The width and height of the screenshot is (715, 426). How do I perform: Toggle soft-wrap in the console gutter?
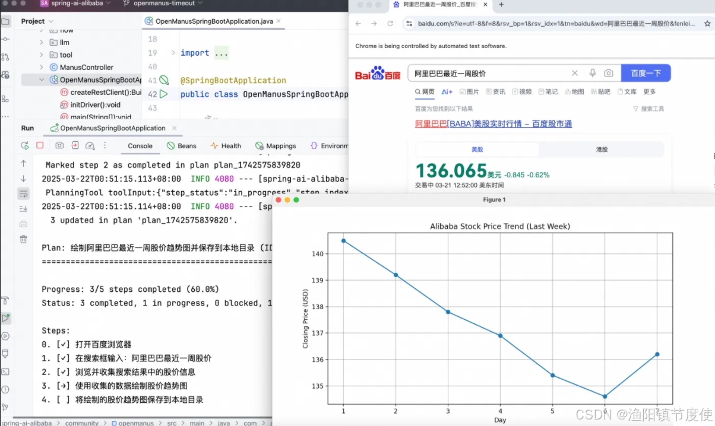[23, 193]
